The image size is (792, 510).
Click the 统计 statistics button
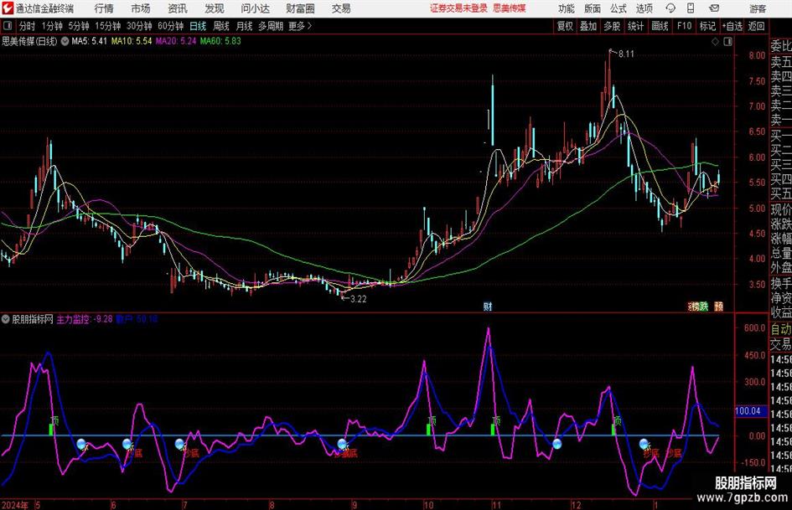(x=635, y=26)
